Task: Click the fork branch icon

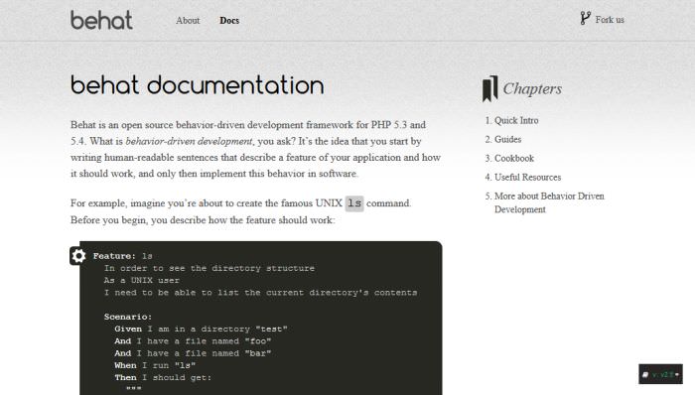Action: (585, 18)
